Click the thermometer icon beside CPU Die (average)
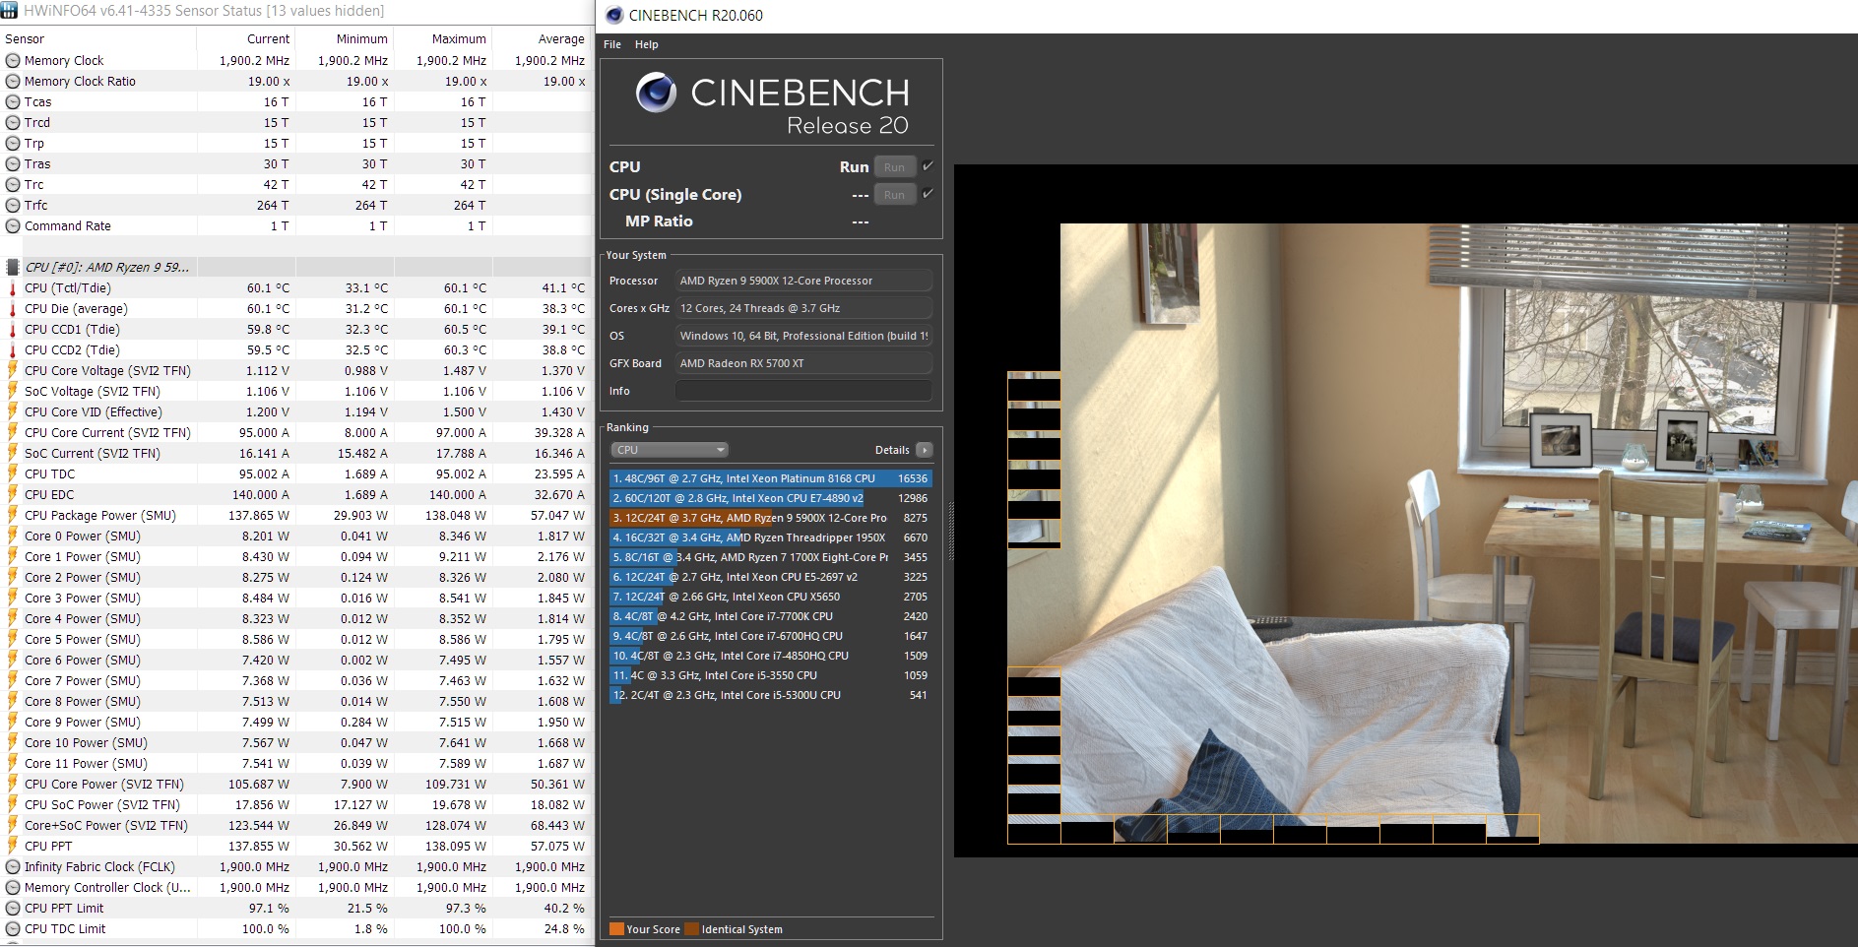1858x947 pixels. tap(13, 309)
